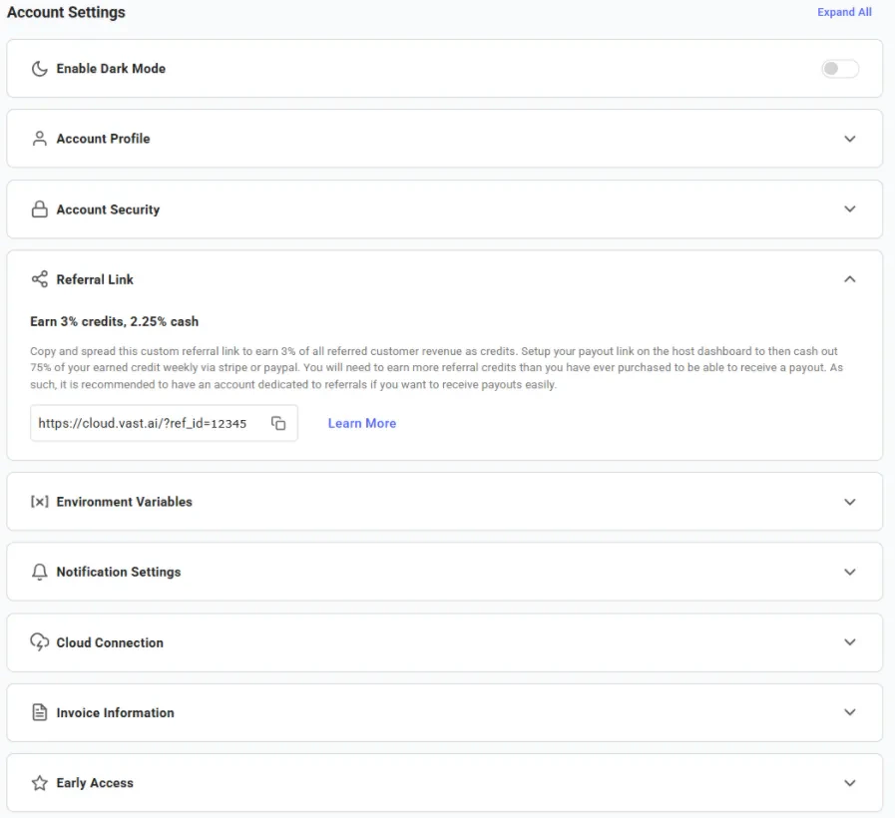Click the dark mode moon icon

click(x=39, y=68)
